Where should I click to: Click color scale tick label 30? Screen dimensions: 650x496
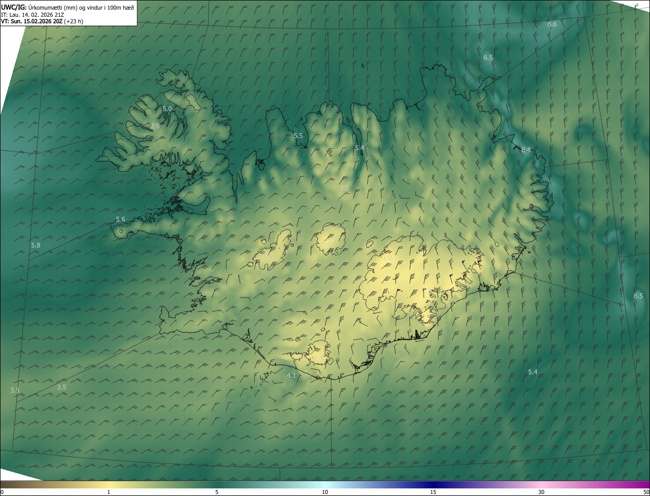[x=541, y=492]
